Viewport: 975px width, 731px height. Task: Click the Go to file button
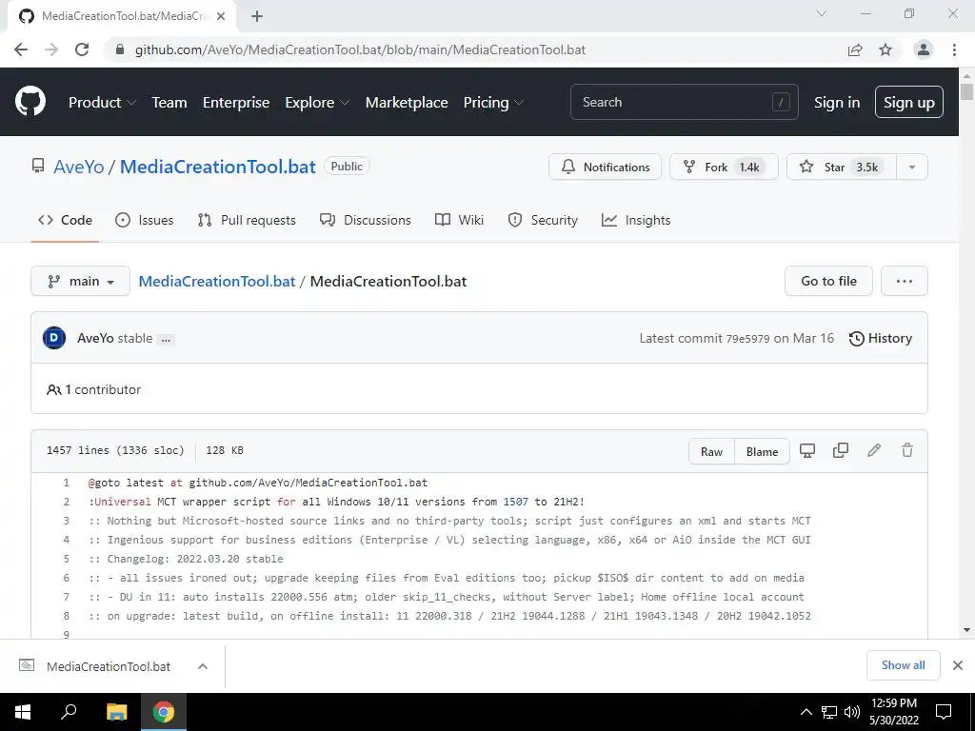point(829,281)
